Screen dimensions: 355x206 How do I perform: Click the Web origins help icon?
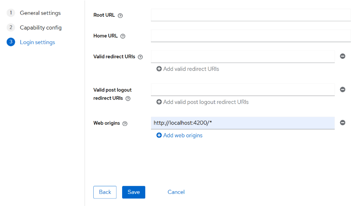click(125, 123)
